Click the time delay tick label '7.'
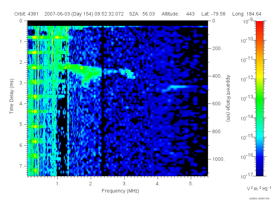The image size is (277, 207). tap(21, 166)
